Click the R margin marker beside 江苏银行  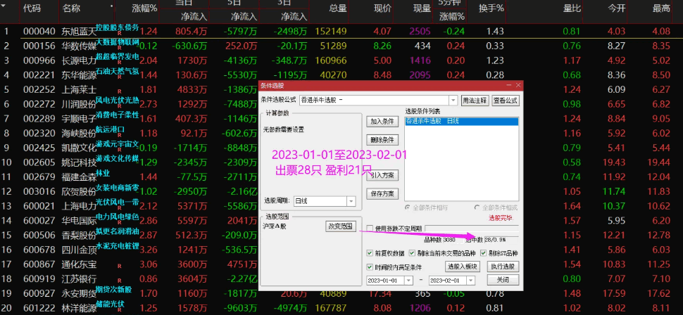click(x=120, y=281)
